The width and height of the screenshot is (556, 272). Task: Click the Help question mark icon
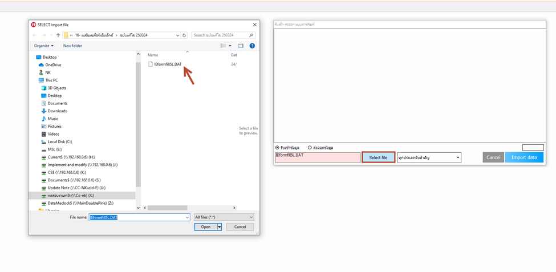click(252, 46)
